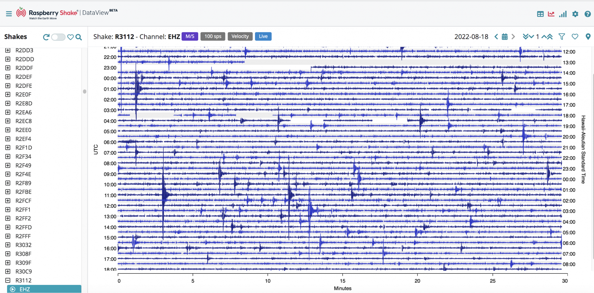The image size is (594, 293).
Task: Expand the R2F89 station node
Action: coord(8,183)
